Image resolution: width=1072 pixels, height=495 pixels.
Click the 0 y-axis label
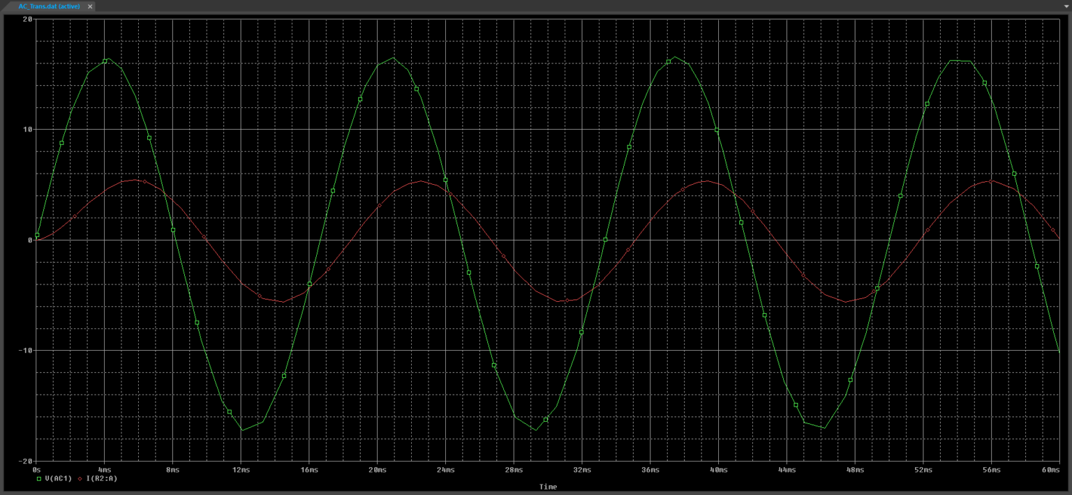30,240
